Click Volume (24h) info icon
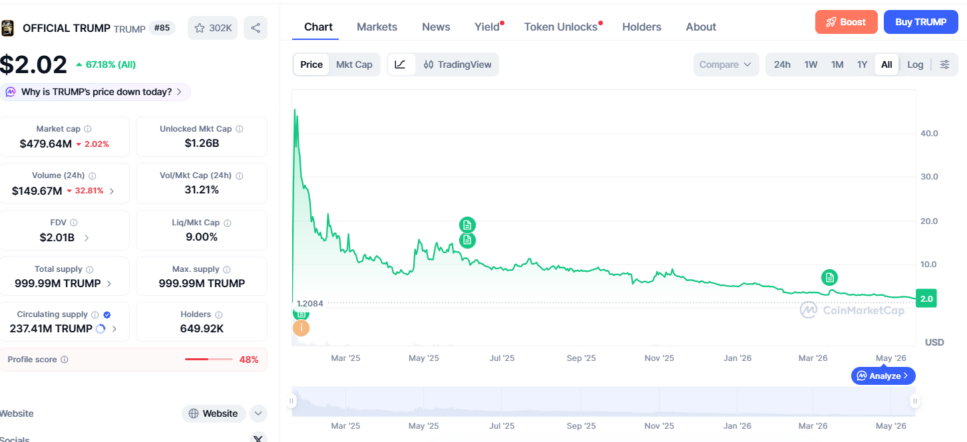 (x=93, y=176)
